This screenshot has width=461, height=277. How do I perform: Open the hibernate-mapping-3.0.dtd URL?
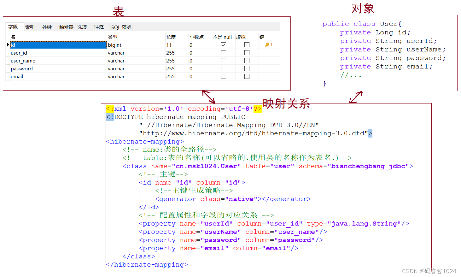pos(254,133)
